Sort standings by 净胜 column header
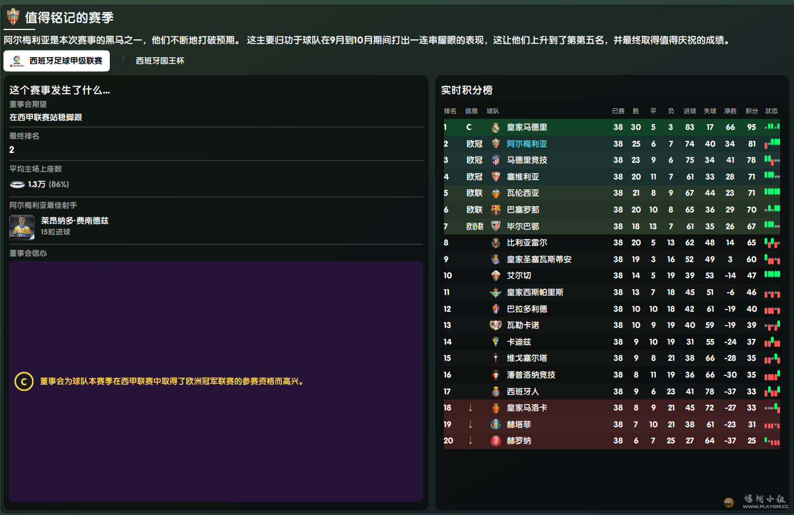Viewport: 794px width, 515px height. (730, 111)
